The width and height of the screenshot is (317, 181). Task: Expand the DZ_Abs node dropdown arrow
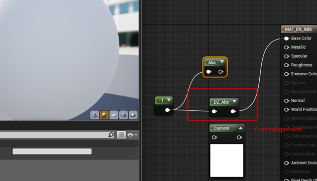click(x=235, y=101)
